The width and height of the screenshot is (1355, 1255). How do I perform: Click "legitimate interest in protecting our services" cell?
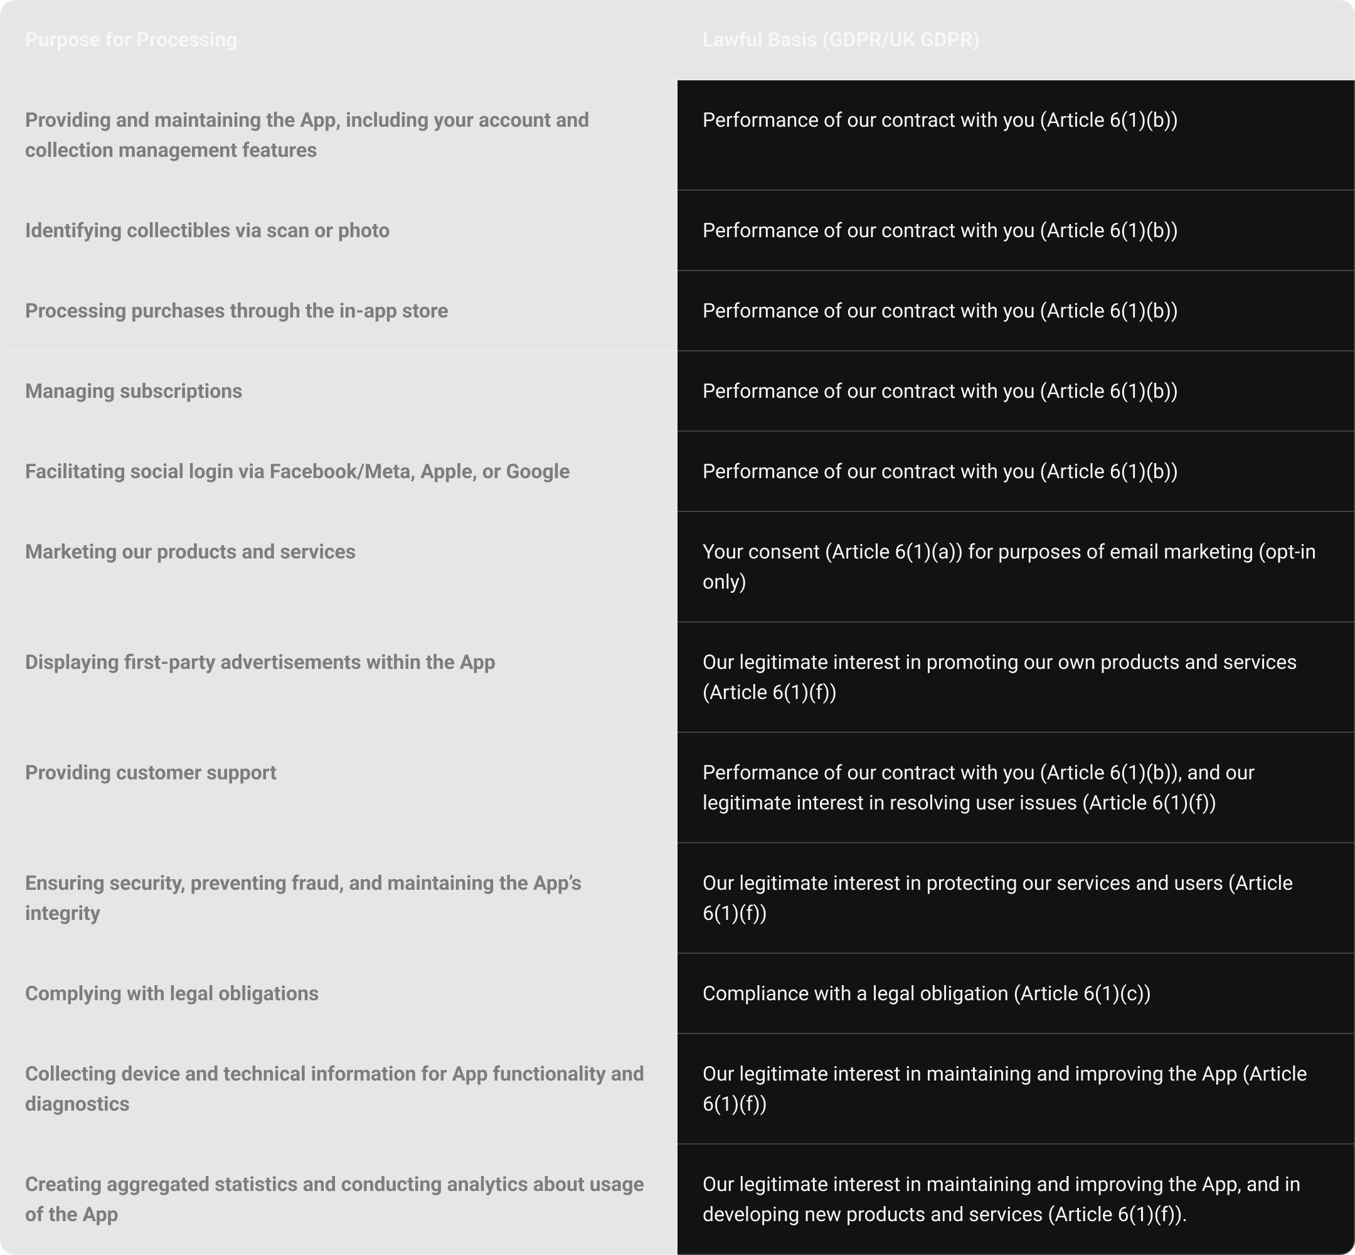[997, 897]
